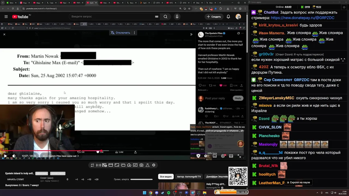Open Discord from the Windows taskbar
349x196 pixels.
pos(157,193)
